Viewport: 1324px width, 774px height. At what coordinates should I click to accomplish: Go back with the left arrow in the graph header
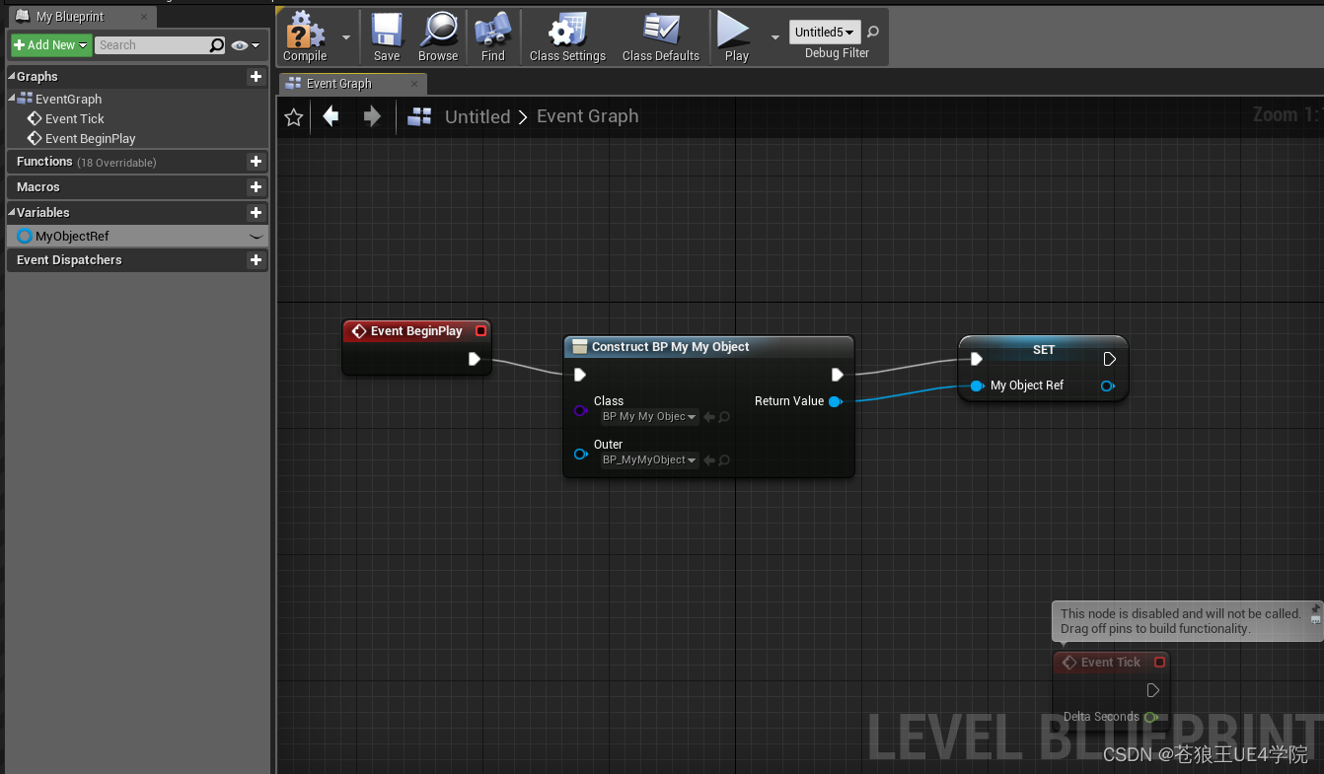pyautogui.click(x=331, y=117)
